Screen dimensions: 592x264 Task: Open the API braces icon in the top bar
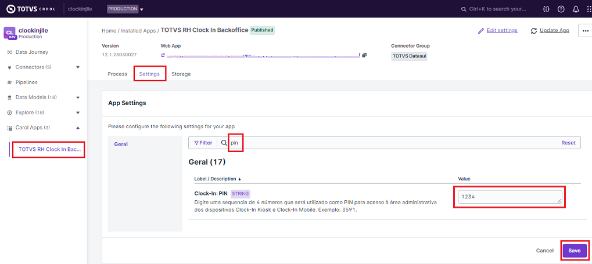[x=546, y=9]
